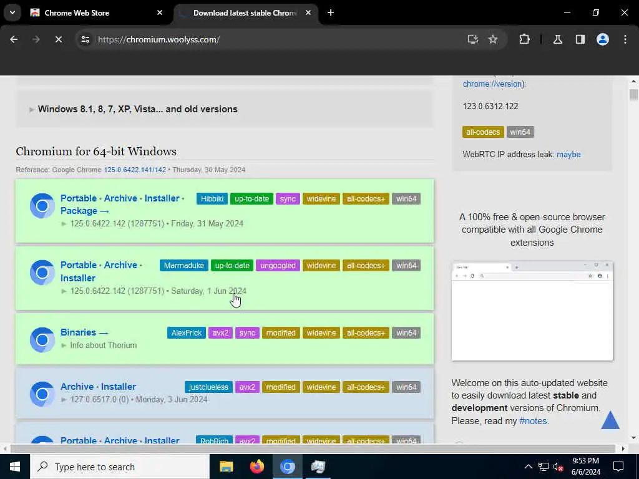Expand Windows 8.1, 8, 7, XP, Vista section
This screenshot has height=479, width=639.
(137, 109)
